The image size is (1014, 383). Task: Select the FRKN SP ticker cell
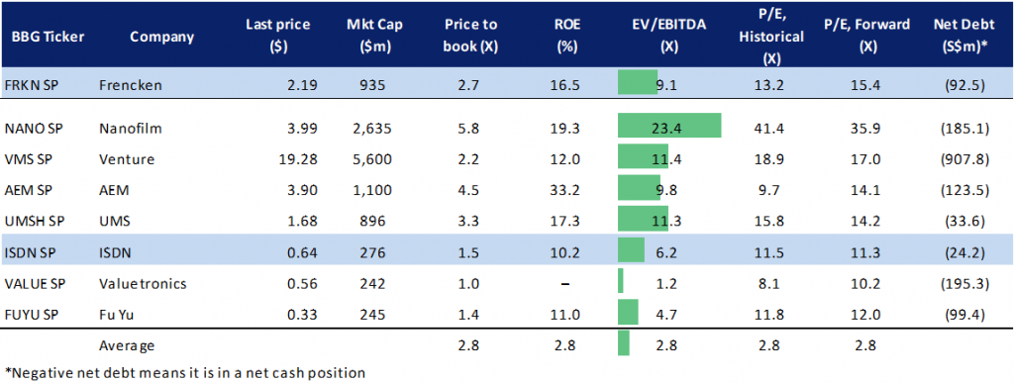(31, 83)
